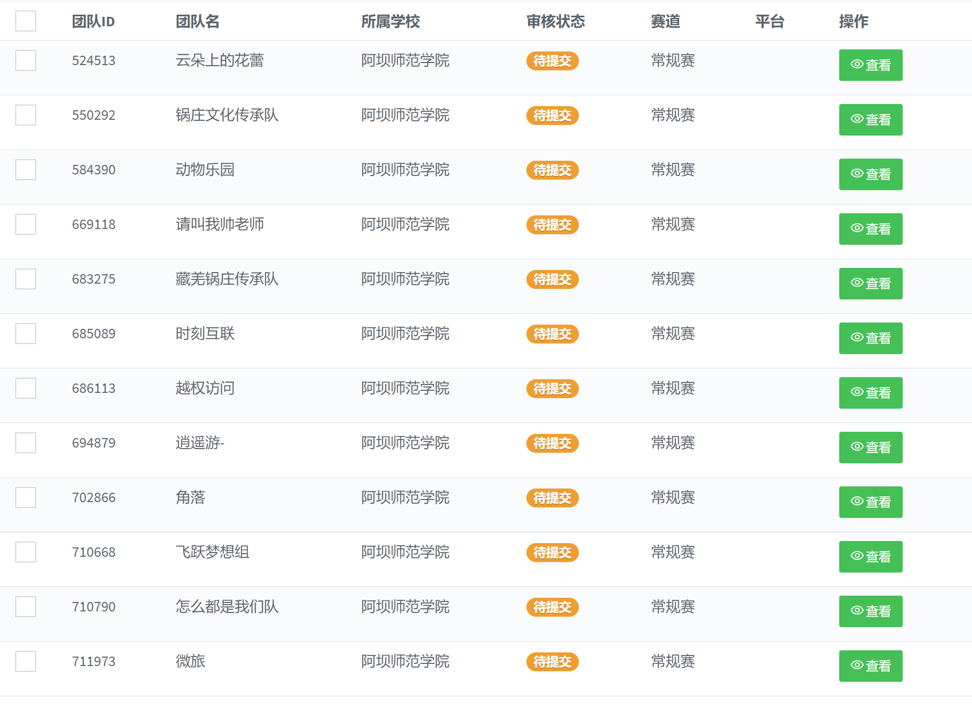Image resolution: width=972 pixels, height=717 pixels.
Task: Click 查看 for team 微旅
Action: (871, 666)
